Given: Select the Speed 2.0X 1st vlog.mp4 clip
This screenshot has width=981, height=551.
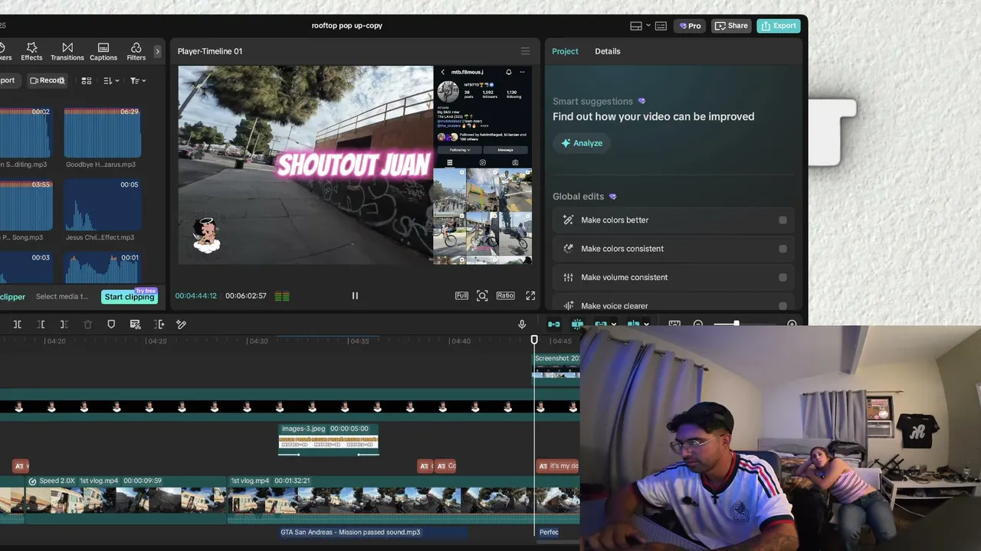Looking at the screenshot, I should [x=126, y=500].
